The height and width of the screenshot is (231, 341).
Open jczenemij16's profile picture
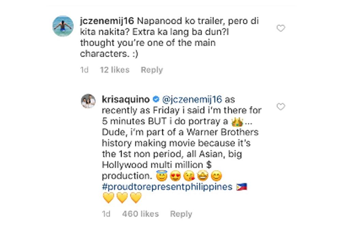(63, 26)
